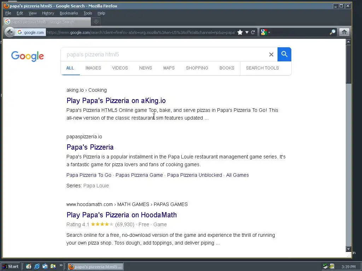This screenshot has width=362, height=271.
Task: Open the Tools menu
Action: click(88, 13)
